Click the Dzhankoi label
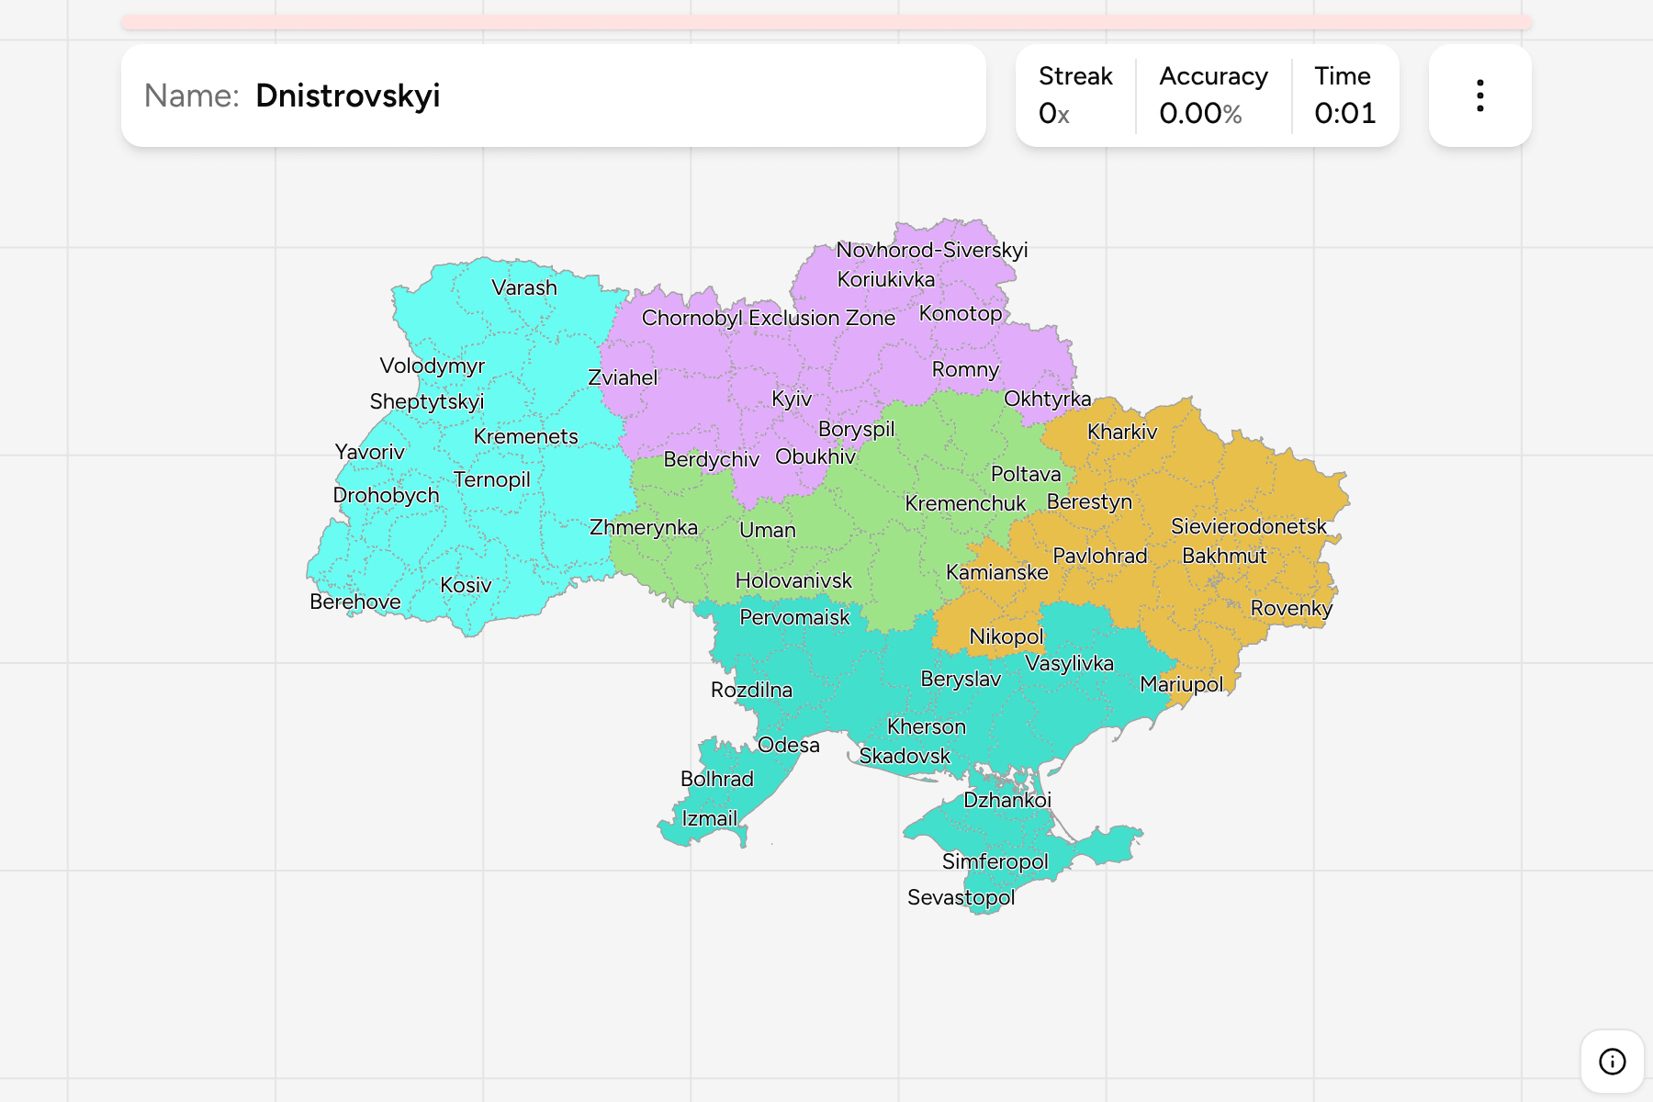Screen dimensions: 1653x1102 coord(1007,800)
